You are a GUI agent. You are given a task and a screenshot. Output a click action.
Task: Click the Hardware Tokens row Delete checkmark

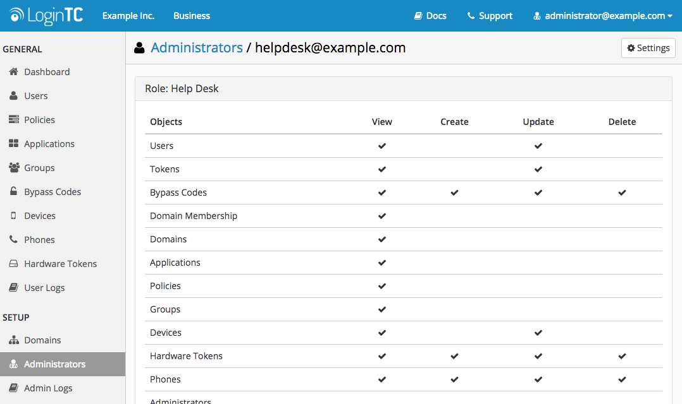click(622, 356)
